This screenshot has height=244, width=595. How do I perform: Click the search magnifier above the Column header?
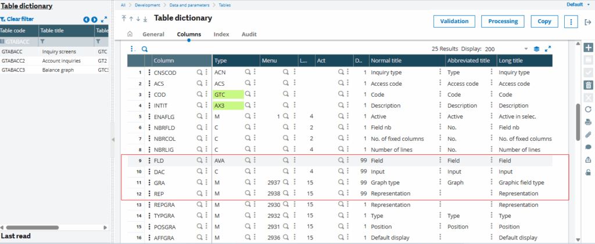(145, 49)
